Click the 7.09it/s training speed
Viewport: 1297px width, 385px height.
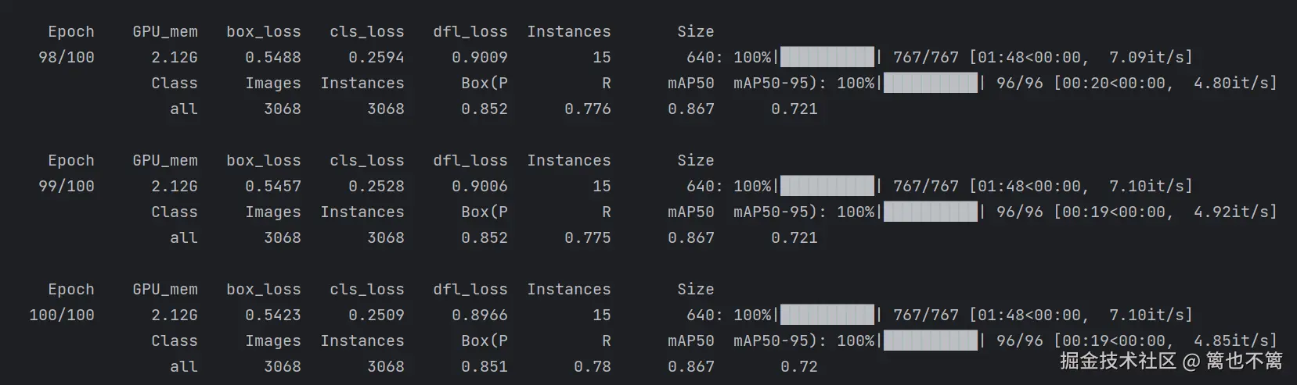point(1150,57)
